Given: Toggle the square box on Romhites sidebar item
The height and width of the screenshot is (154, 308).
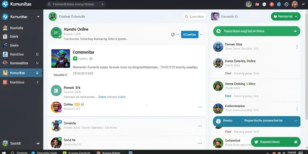Looking at the screenshot, I should (37, 54).
